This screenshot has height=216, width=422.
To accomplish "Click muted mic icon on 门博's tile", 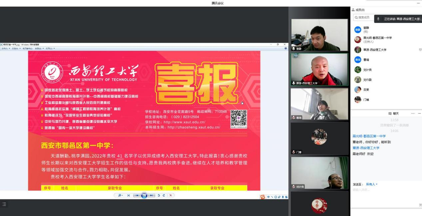I will coord(294,152).
